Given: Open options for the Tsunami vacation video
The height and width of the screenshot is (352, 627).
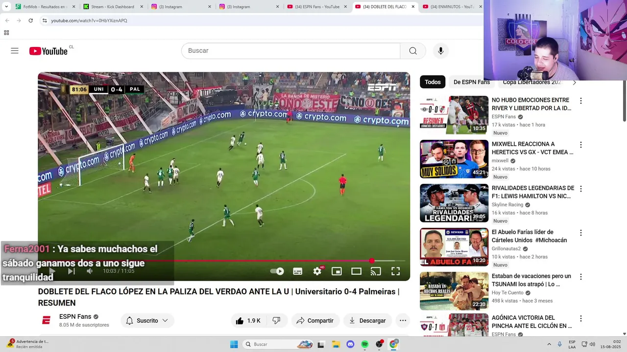Looking at the screenshot, I should coord(581,277).
